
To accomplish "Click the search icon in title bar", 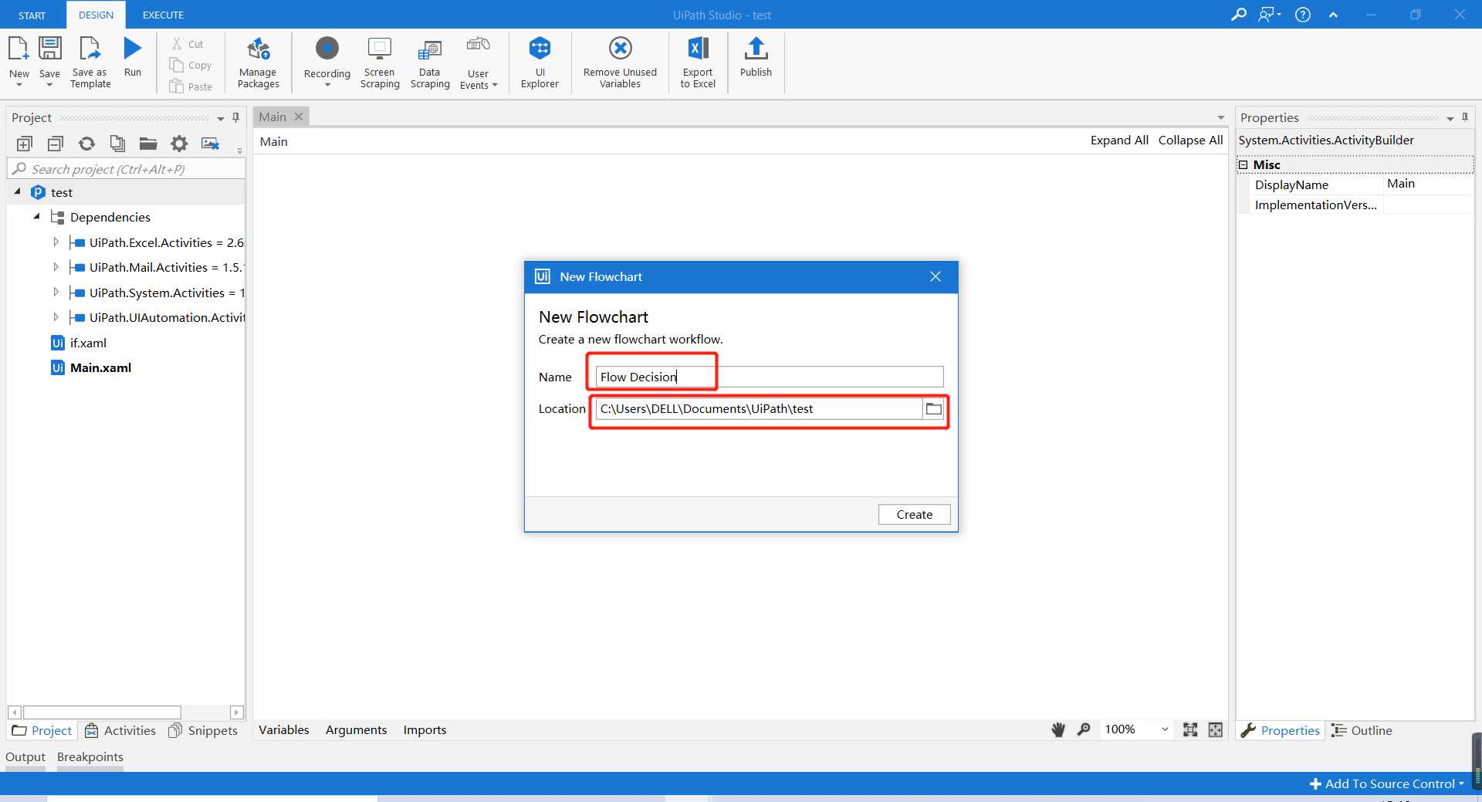I will (1238, 15).
